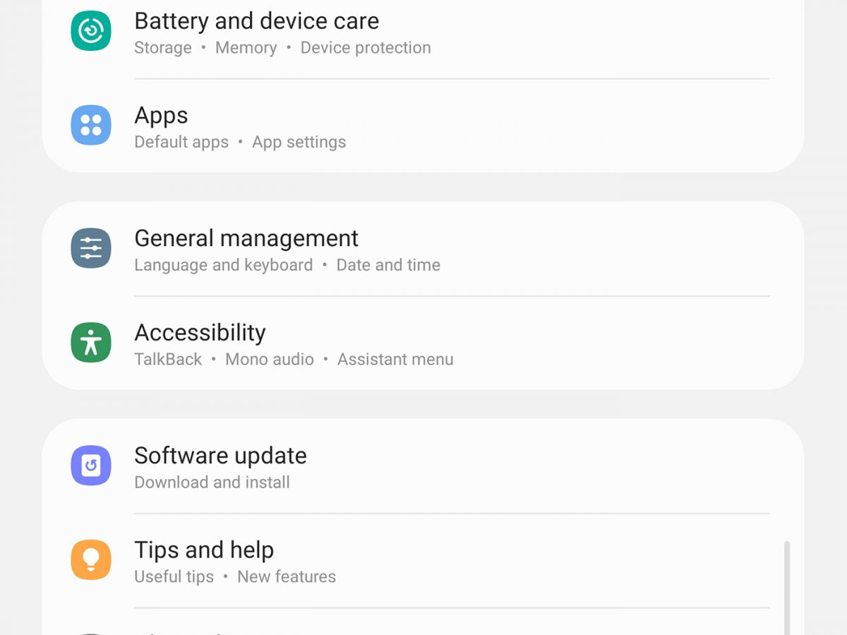This screenshot has height=635, width=847.
Task: Click the 'Device protection' subtitle text
Action: (365, 48)
